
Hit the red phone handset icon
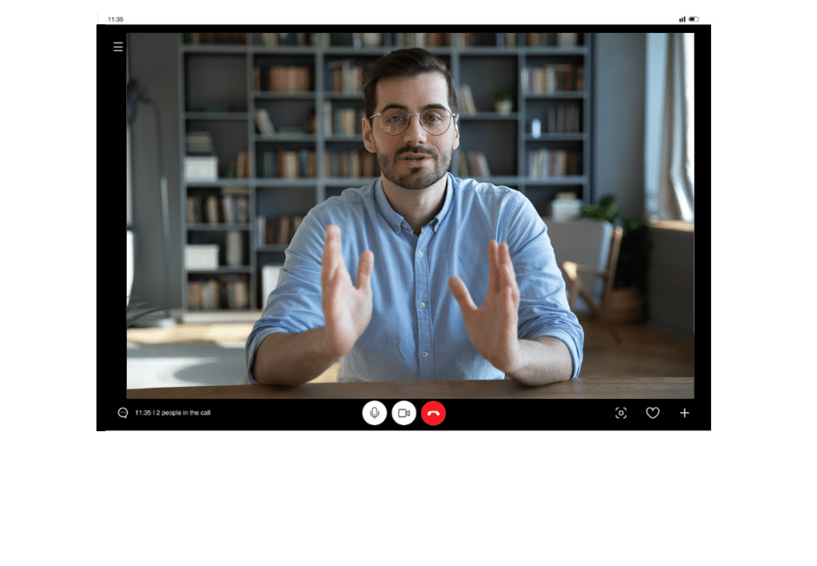click(x=434, y=413)
